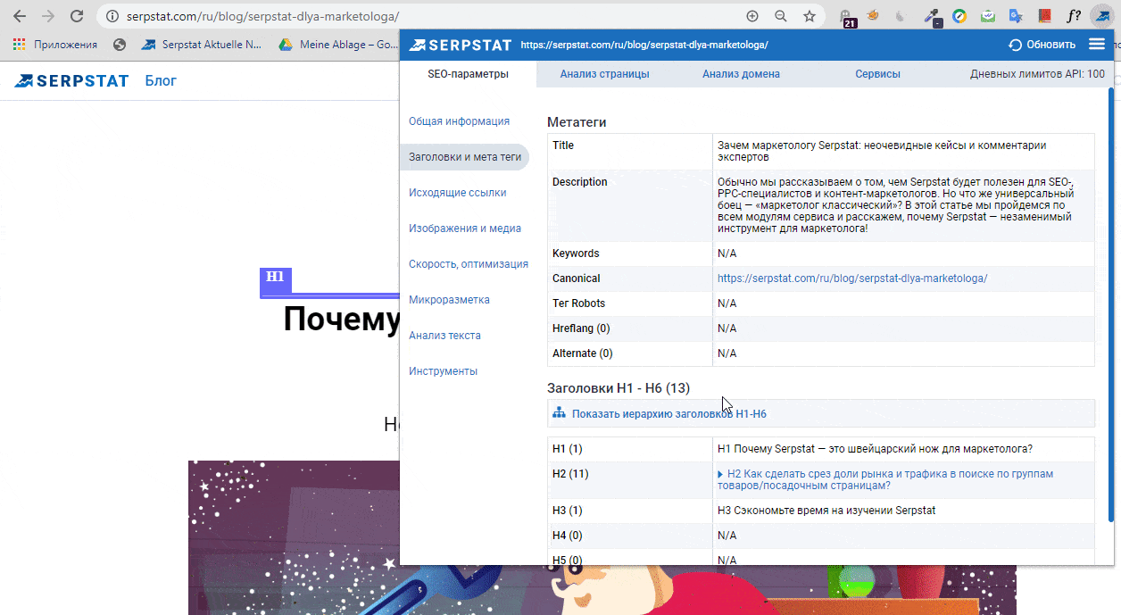Switch to the SEO-параметры tab
Image resolution: width=1121 pixels, height=615 pixels.
[x=469, y=74]
